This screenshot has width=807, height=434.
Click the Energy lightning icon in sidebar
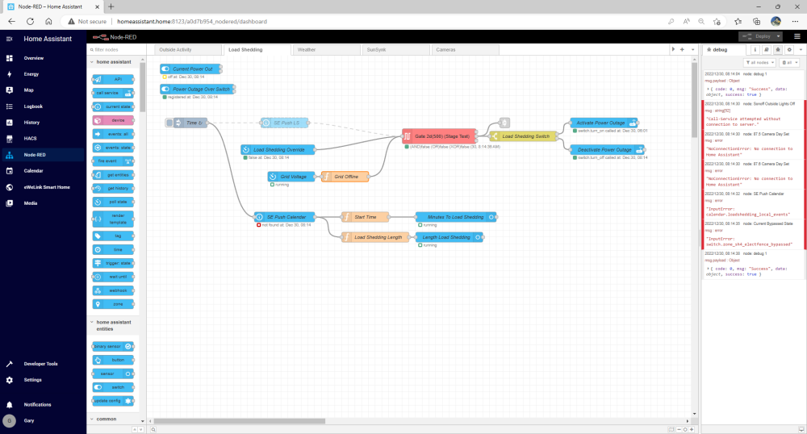tap(9, 74)
